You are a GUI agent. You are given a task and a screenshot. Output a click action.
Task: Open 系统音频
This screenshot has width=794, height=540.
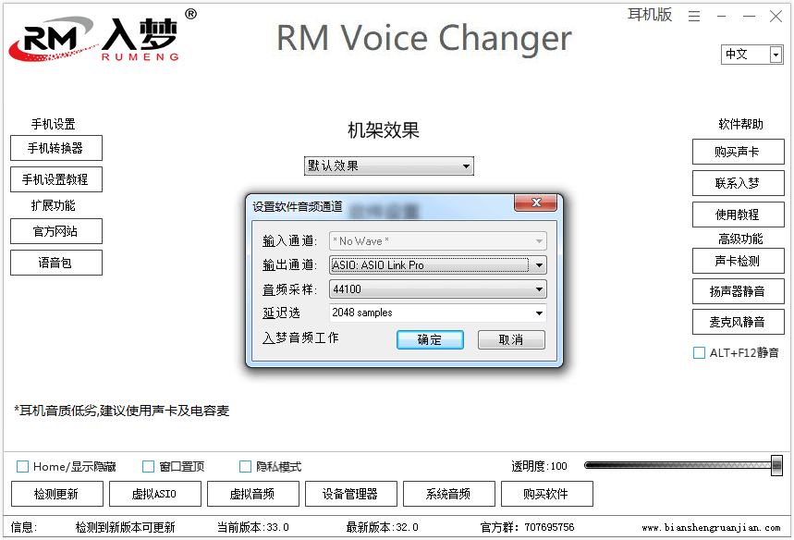tap(449, 494)
